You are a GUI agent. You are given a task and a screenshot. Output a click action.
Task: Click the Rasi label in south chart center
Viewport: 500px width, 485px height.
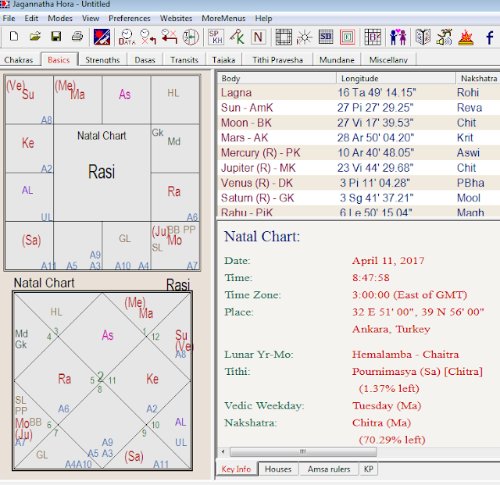(102, 172)
